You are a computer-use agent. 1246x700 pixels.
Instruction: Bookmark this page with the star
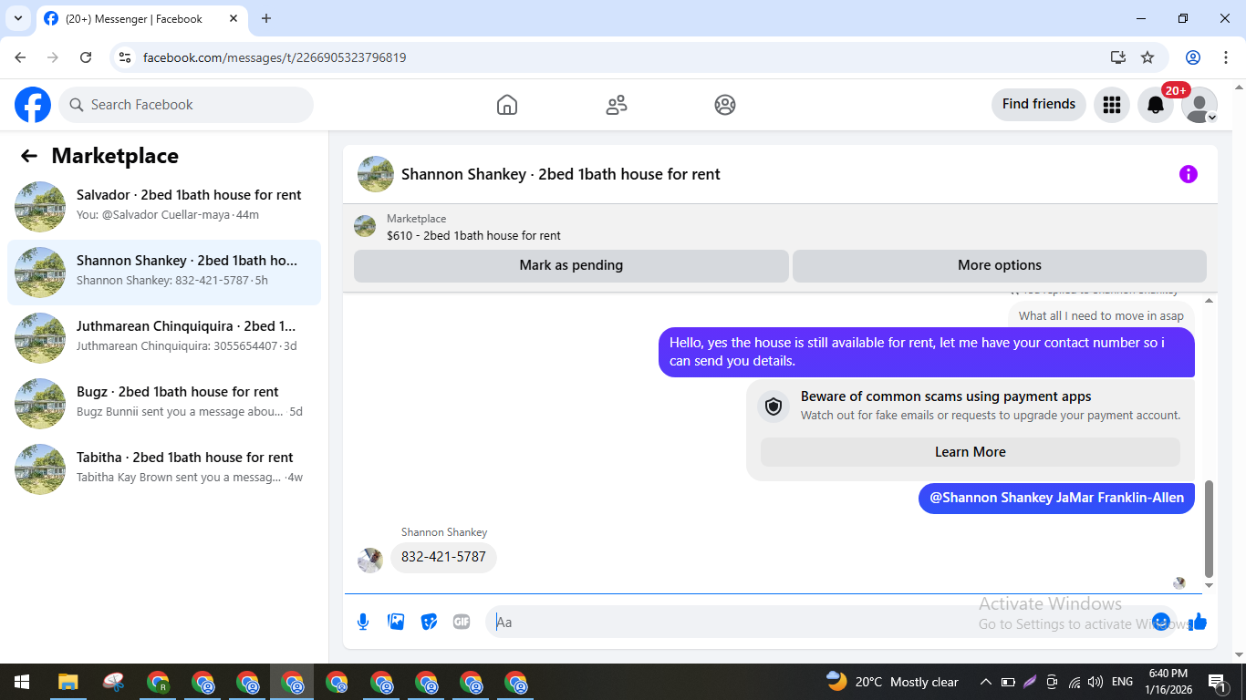pos(1147,57)
